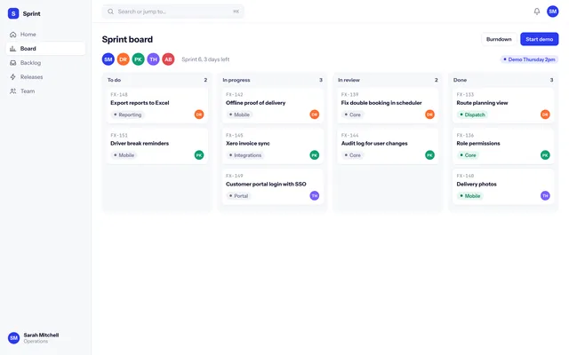Open the Sarah Mitchell account area
The width and height of the screenshot is (569, 355).
pyautogui.click(x=45, y=338)
